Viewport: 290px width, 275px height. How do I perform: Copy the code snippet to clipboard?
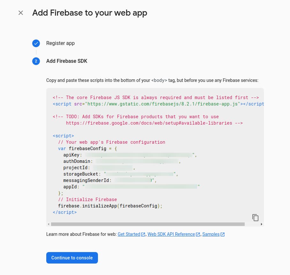pyautogui.click(x=255, y=218)
